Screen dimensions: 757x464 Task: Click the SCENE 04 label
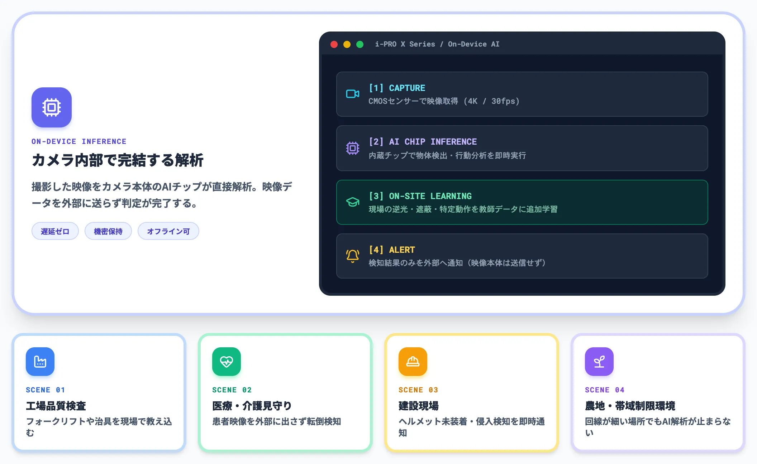click(x=605, y=390)
